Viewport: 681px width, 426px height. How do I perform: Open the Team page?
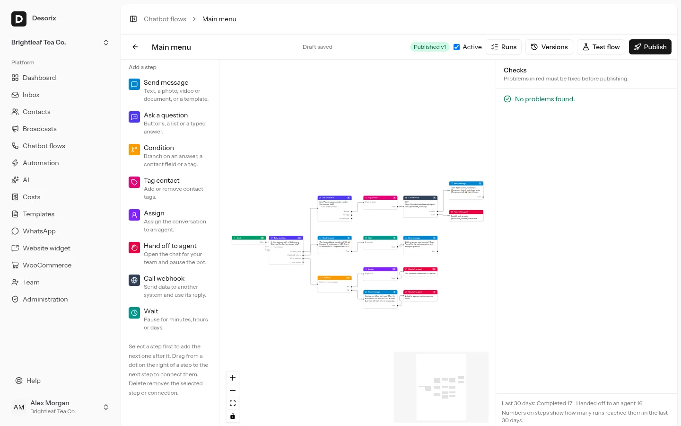(x=60, y=282)
